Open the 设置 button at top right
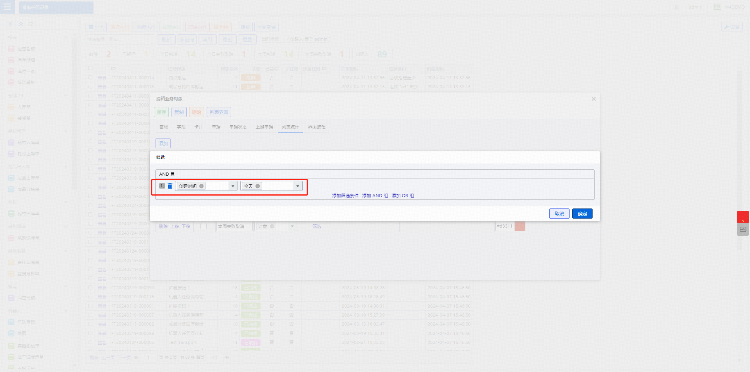Screen dimensions: 750x372 point(732,27)
